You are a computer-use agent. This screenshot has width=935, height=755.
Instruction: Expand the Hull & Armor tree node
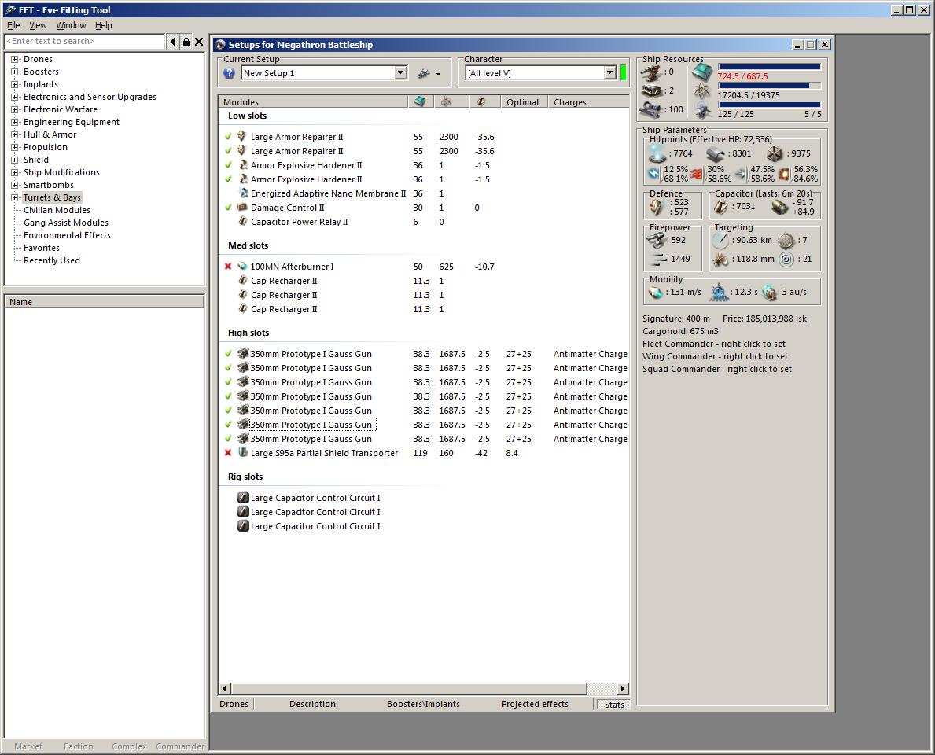click(x=14, y=134)
